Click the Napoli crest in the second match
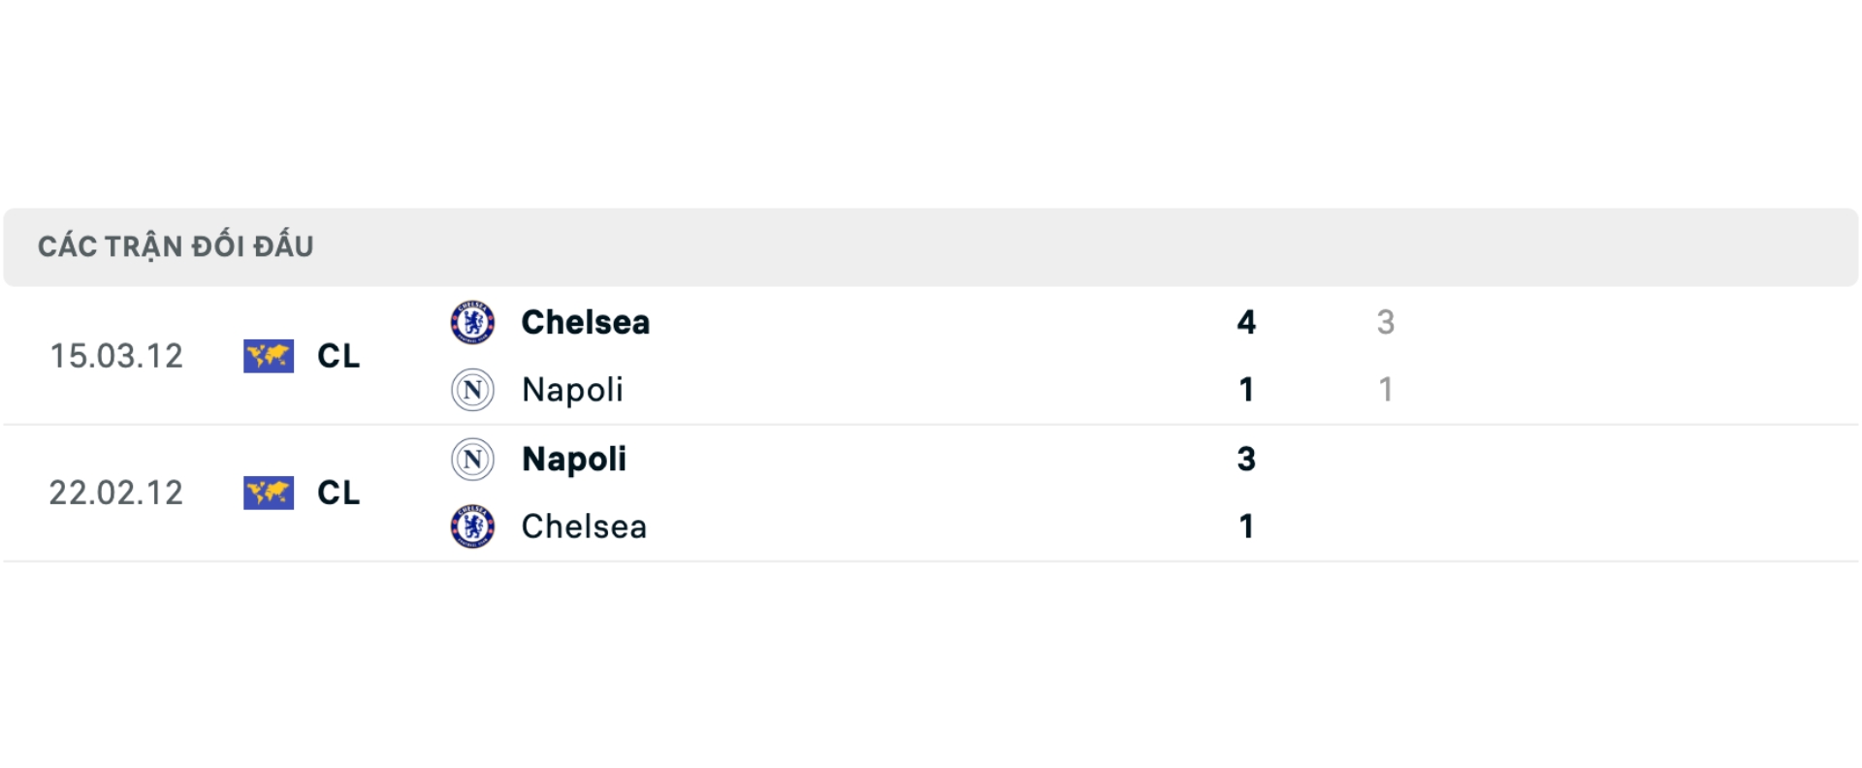 (472, 460)
